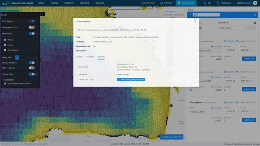Image resolution: width=260 pixels, height=146 pixels.
Task: Click Bathymetry link in Layers panel
Action: (x=9, y=79)
